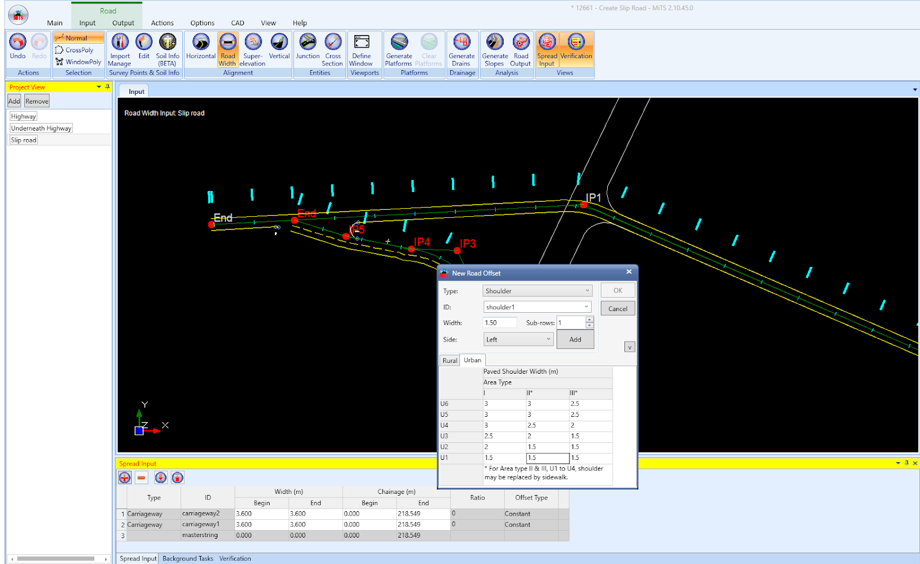
Task: Click the red add row icon in Spread Input
Action: (x=125, y=478)
